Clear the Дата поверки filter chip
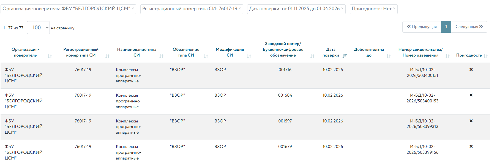Screen dimensions: 497x165 tap(342, 9)
